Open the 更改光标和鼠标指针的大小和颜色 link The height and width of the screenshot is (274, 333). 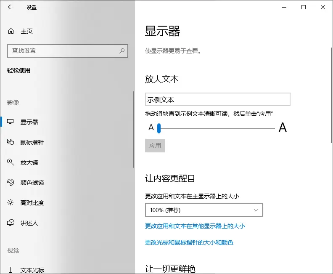pyautogui.click(x=189, y=242)
